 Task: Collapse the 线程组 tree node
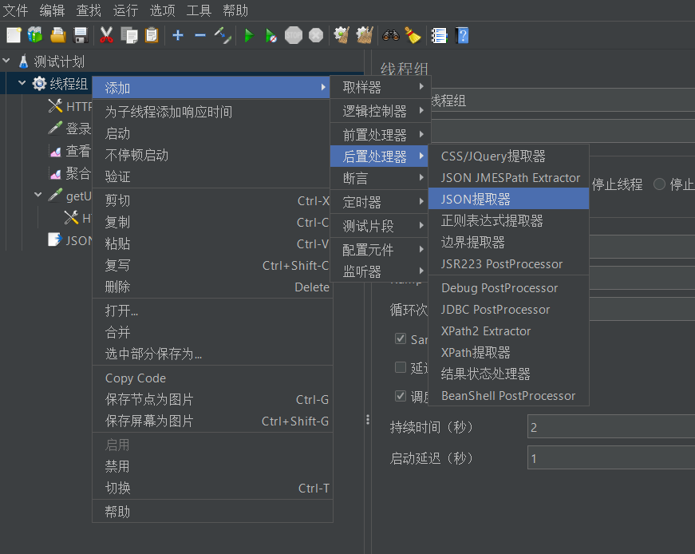point(22,83)
